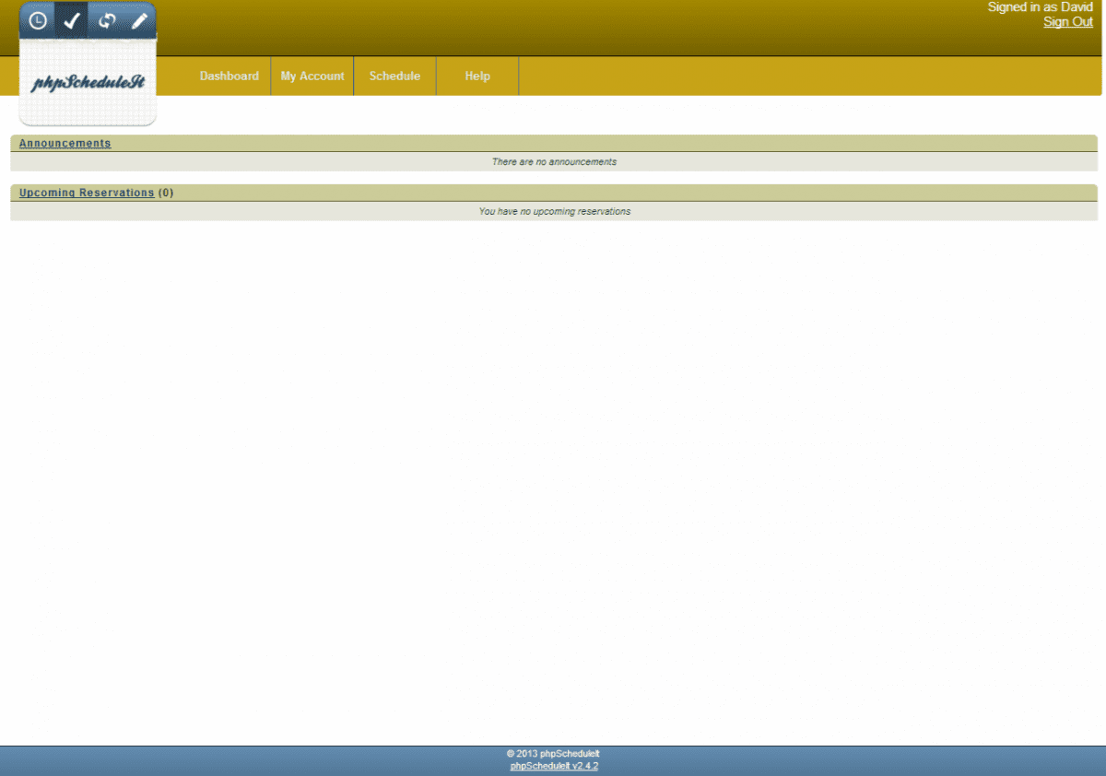Screen dimensions: 1106x776
Task: Click the circular arrows sync icon
Action: [x=106, y=21]
